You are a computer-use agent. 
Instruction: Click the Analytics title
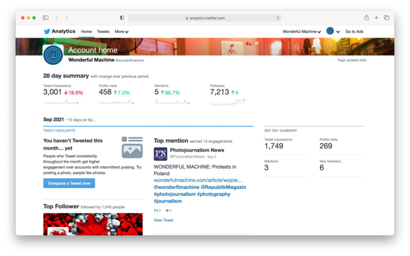[64, 31]
